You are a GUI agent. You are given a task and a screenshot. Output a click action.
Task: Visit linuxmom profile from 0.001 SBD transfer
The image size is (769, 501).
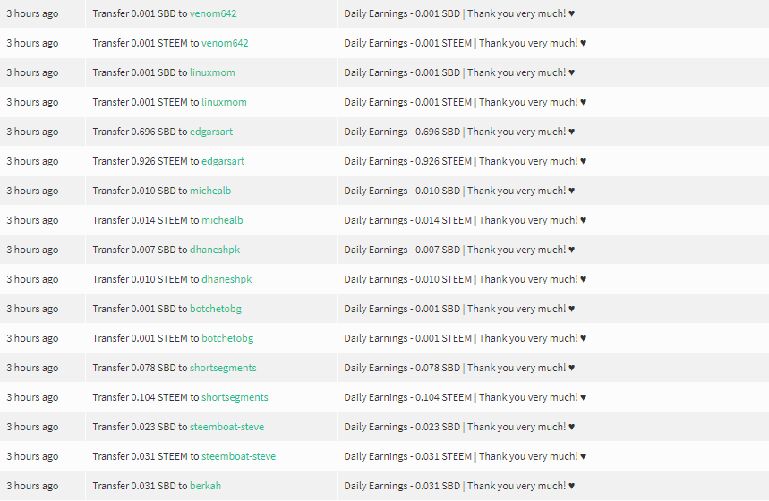212,72
